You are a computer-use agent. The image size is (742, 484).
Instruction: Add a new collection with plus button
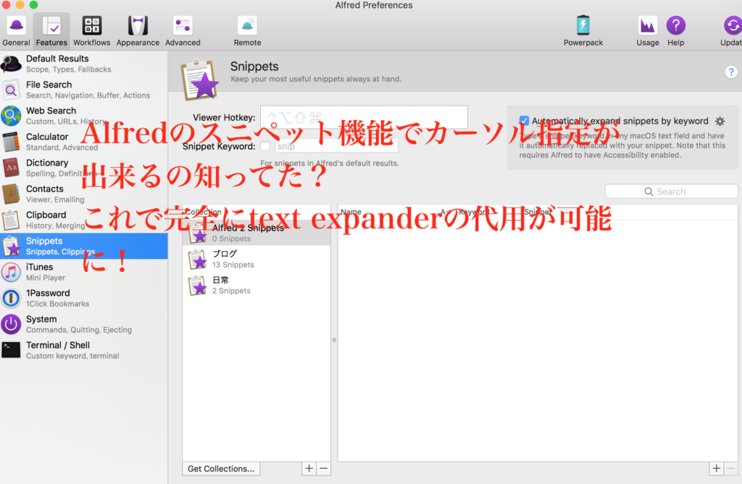tap(309, 468)
